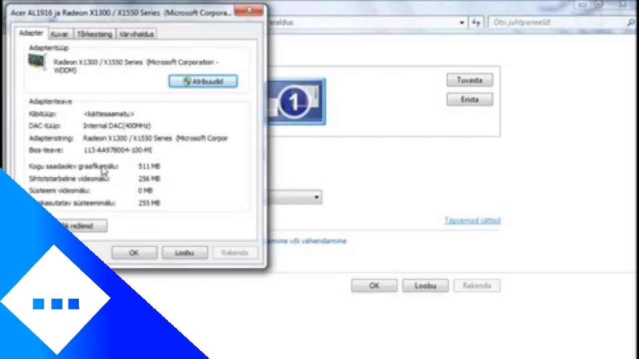Image resolution: width=639 pixels, height=359 pixels.
Task: Click Loobu in the display settings window
Action: coord(425,286)
